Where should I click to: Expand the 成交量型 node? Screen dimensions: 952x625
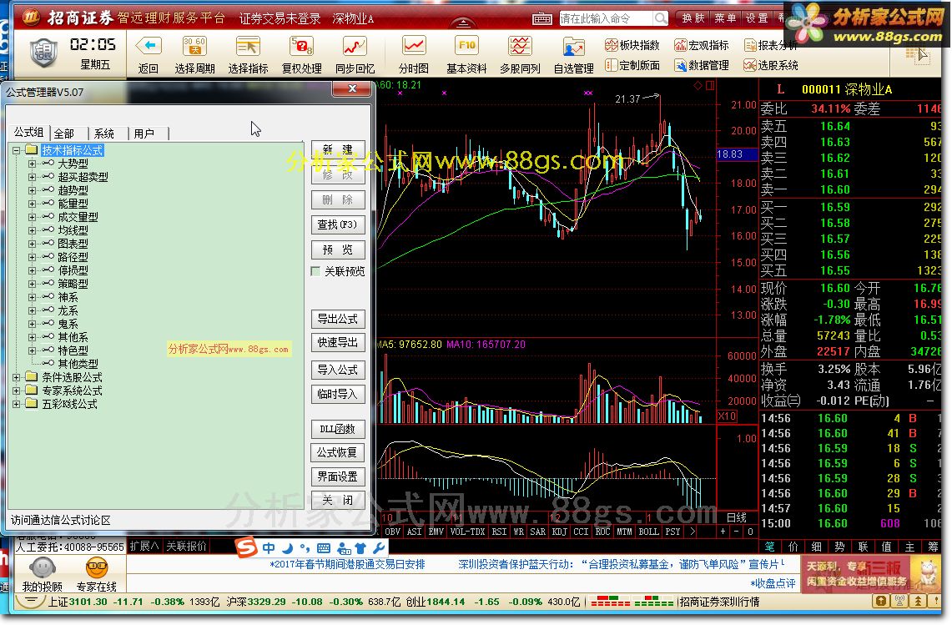tap(33, 217)
